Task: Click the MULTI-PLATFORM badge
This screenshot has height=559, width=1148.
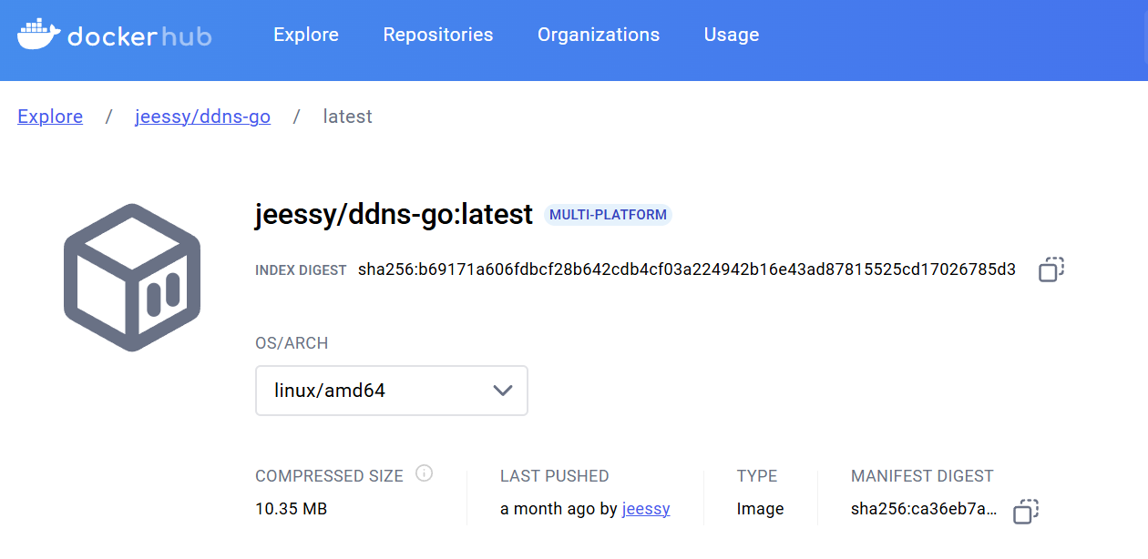Action: click(x=608, y=215)
